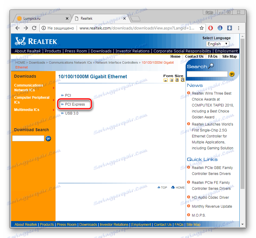The image size is (256, 238).
Task: Click the page scrollbar down arrow
Action: 242,224
